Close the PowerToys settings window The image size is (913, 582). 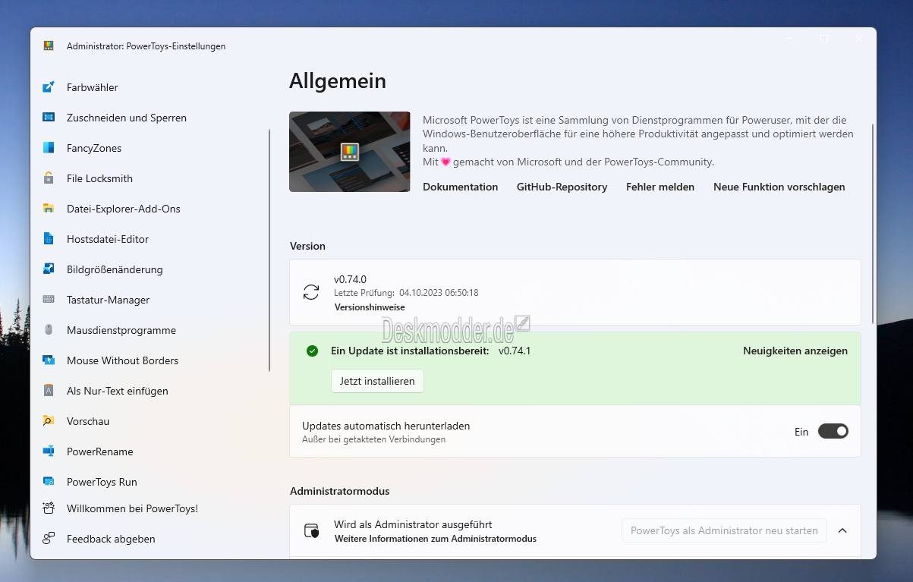point(859,39)
